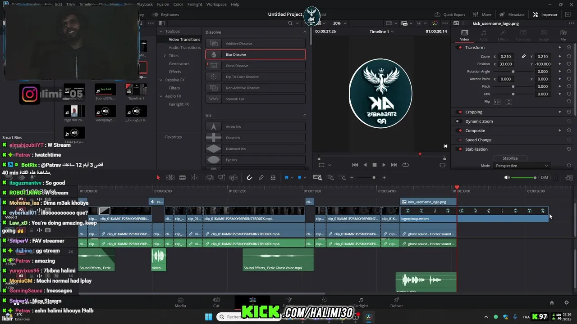
Task: Click the Overwrite Clip edit icon
Action: pos(221,178)
